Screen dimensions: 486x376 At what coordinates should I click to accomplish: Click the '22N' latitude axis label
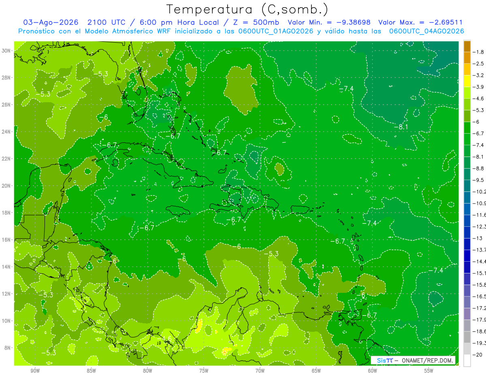coord(6,159)
